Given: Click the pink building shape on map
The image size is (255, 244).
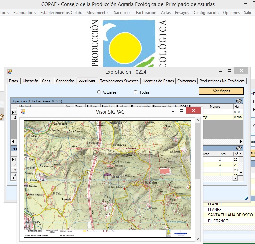Looking at the screenshot, I should 165,171.
